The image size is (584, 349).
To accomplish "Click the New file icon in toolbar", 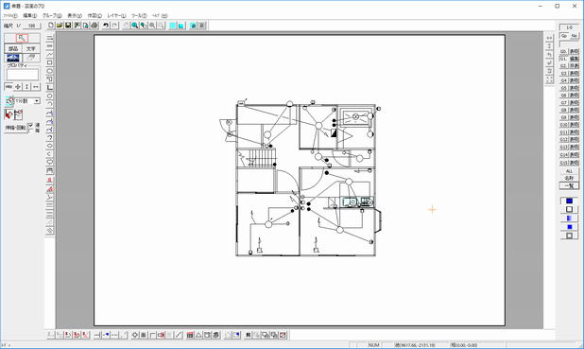I will 51,26.
